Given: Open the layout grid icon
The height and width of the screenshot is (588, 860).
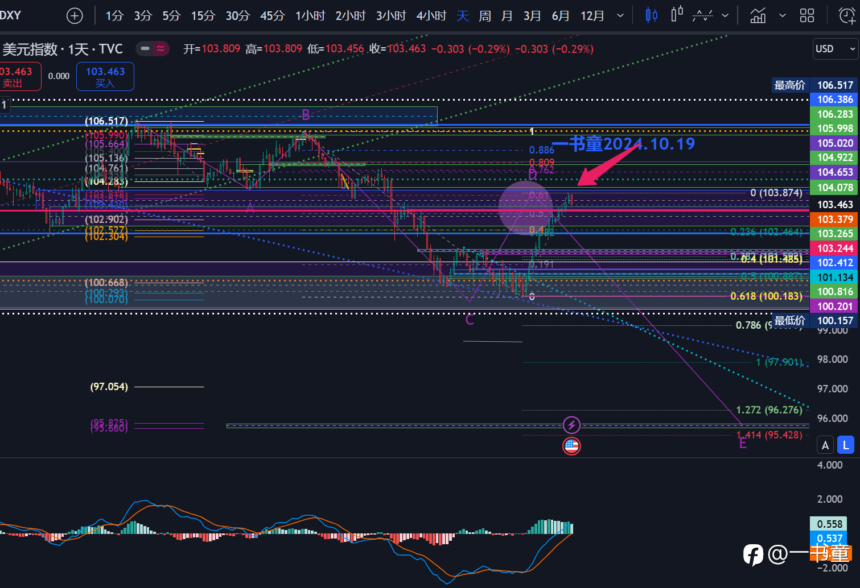Looking at the screenshot, I should pos(807,15).
